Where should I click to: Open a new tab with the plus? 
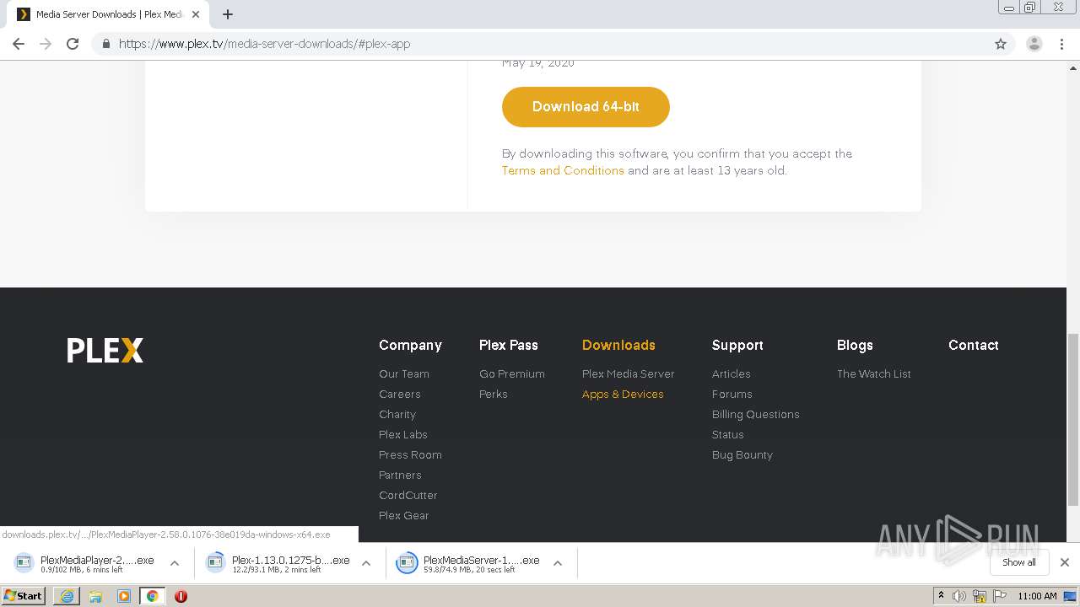pyautogui.click(x=228, y=14)
